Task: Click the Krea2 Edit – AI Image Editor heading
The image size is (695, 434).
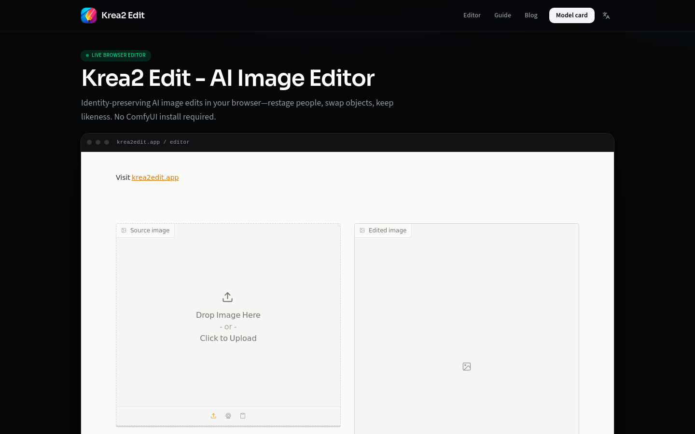Action: pyautogui.click(x=228, y=78)
